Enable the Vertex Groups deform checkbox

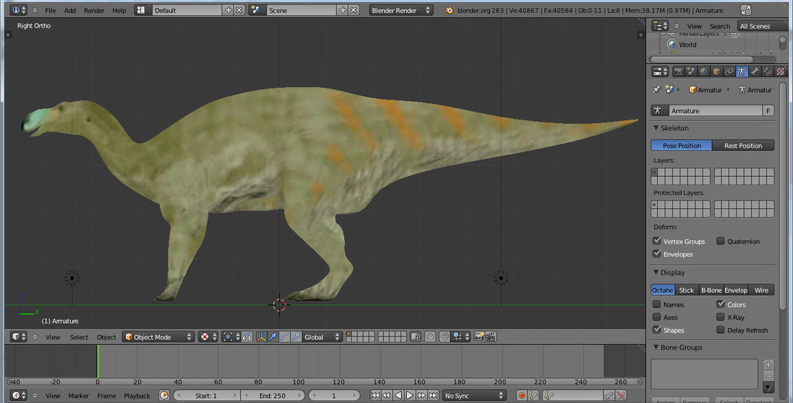pyautogui.click(x=657, y=241)
